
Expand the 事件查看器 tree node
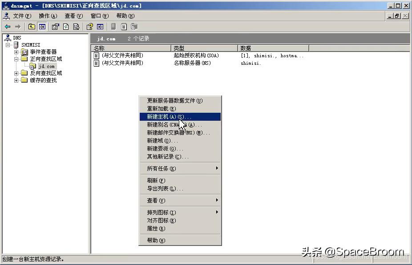(16, 51)
